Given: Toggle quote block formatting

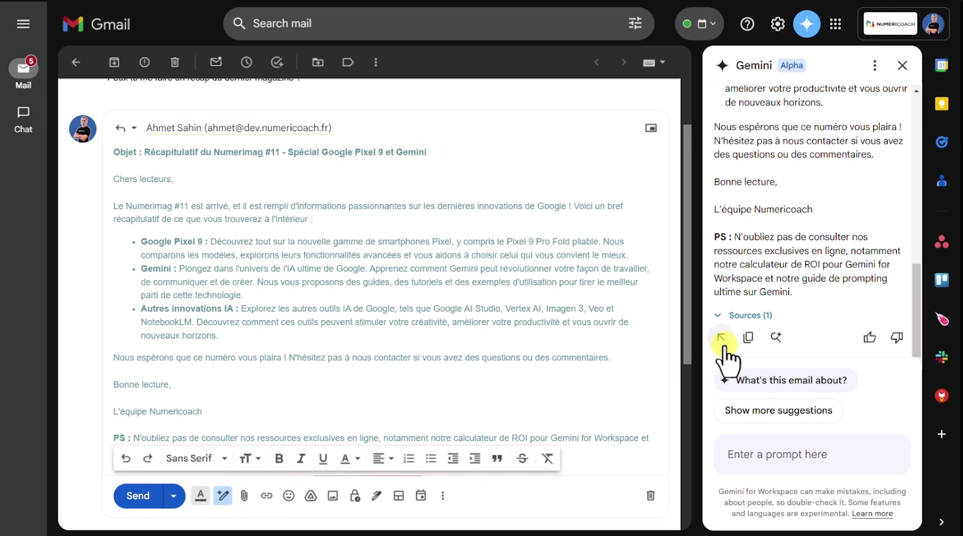Looking at the screenshot, I should [x=497, y=458].
